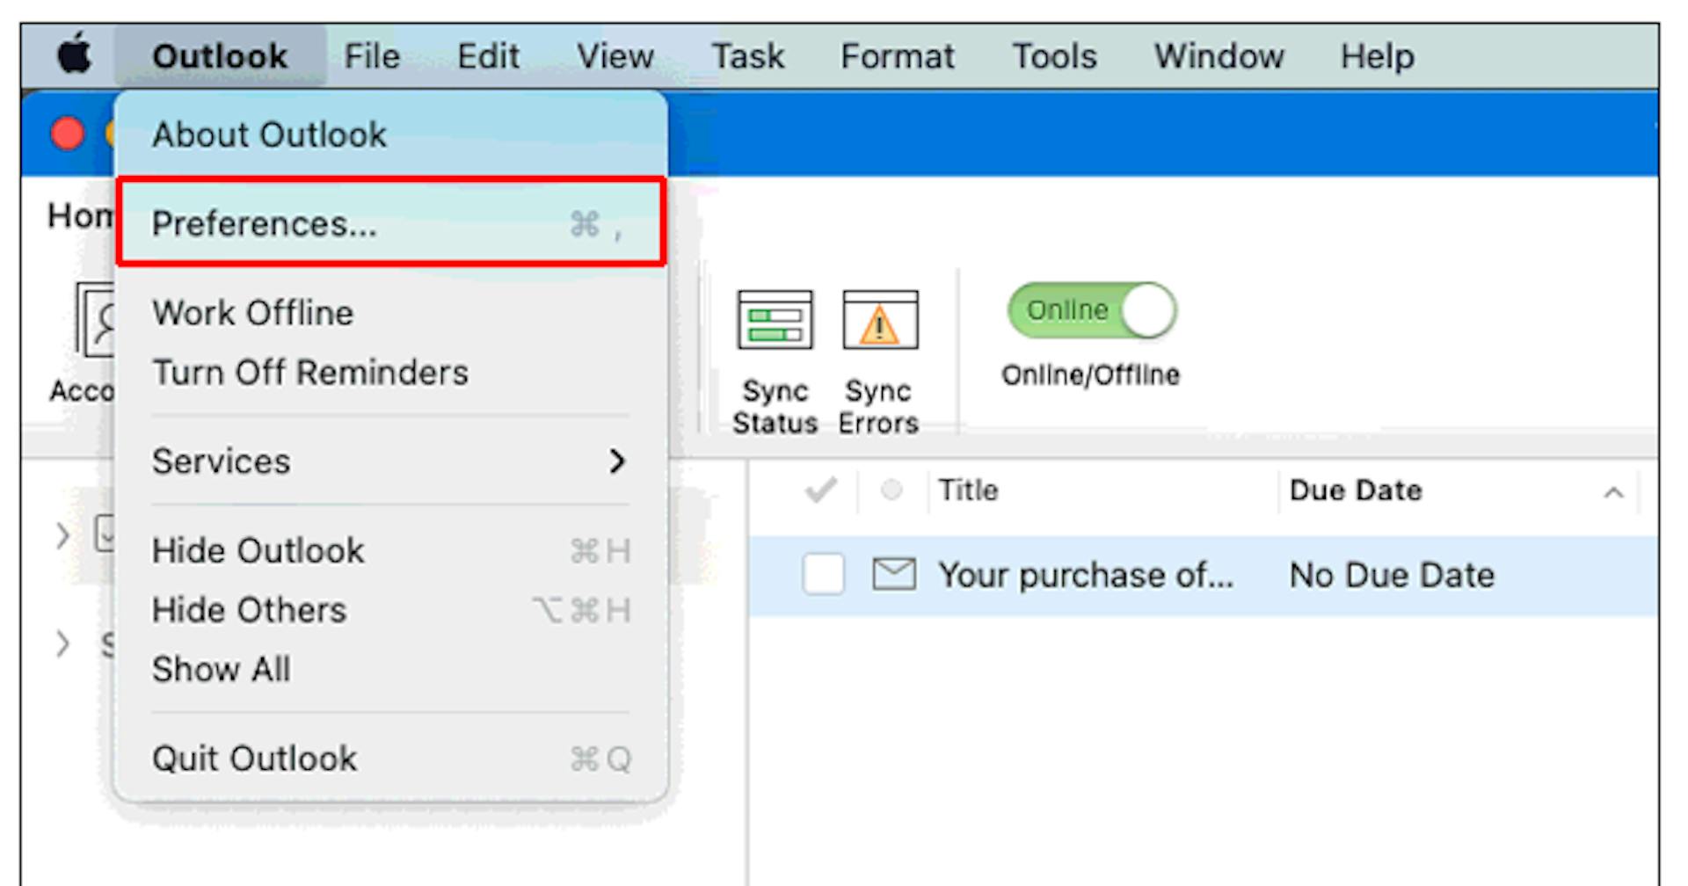
Task: Click the Due Date column header
Action: pos(1356,490)
